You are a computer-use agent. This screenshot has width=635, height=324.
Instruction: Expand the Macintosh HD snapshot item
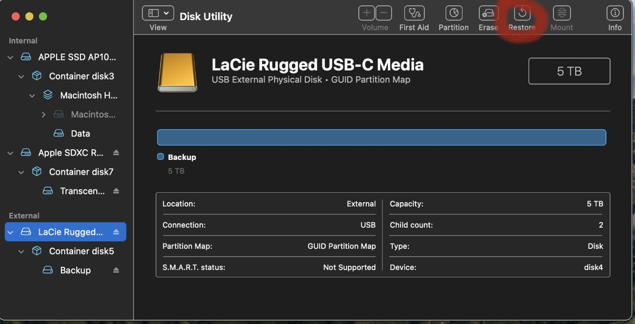pos(44,114)
